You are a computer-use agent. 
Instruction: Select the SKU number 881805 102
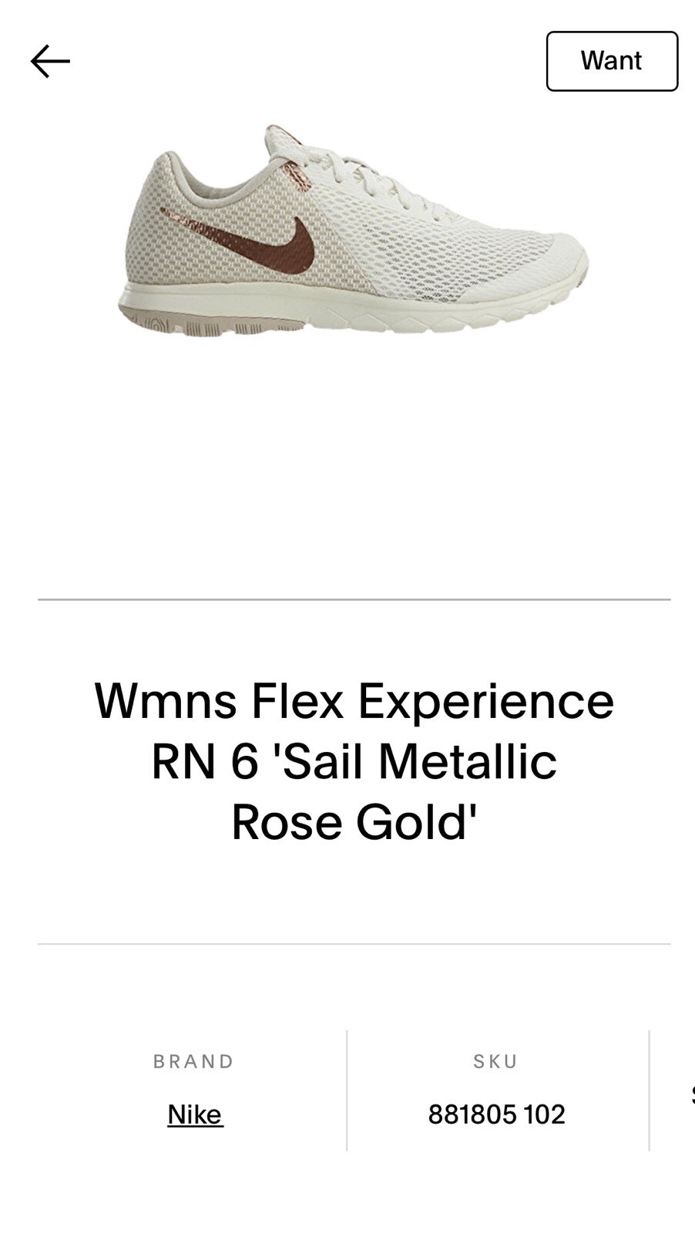(x=496, y=1114)
